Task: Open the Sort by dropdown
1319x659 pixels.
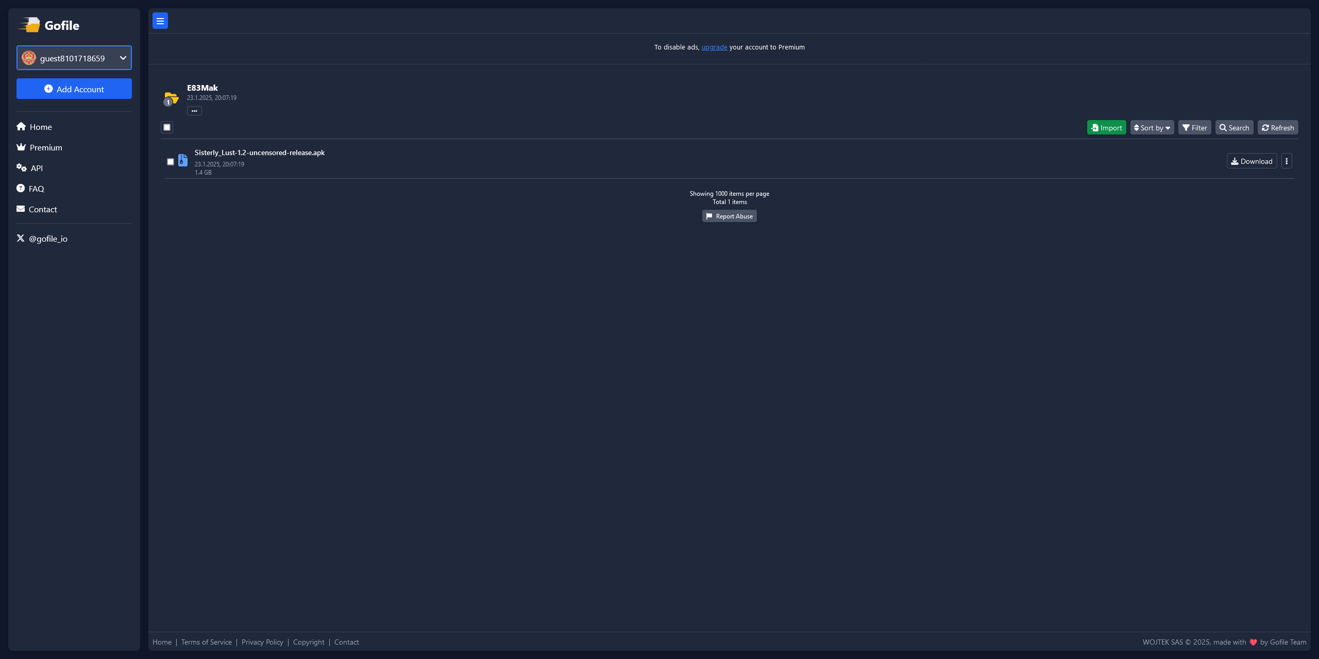Action: pyautogui.click(x=1152, y=128)
